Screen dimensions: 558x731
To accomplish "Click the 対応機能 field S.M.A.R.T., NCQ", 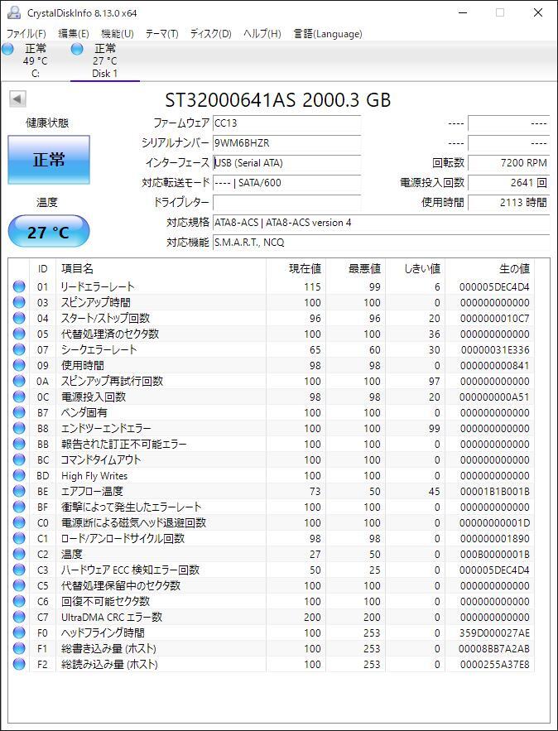I will tap(381, 243).
